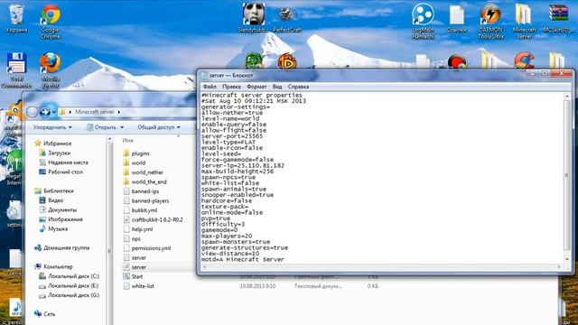Viewport: 578px width, 325px height.
Task: Click the level-type=FLAT line
Action: click(228, 142)
